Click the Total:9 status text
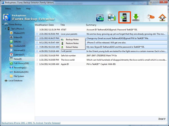Viewport: 169px width, 126px height. point(162,119)
